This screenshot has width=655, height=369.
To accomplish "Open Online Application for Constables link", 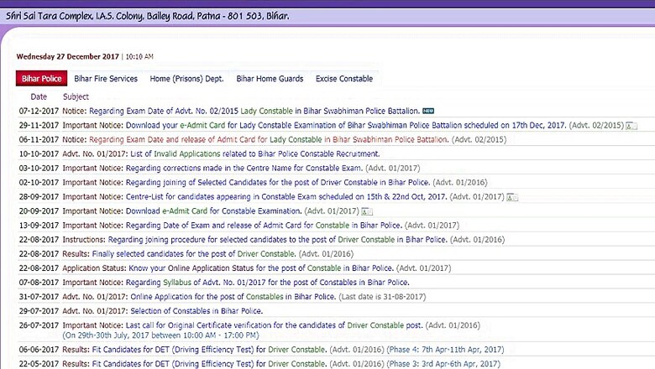I will coord(233,296).
